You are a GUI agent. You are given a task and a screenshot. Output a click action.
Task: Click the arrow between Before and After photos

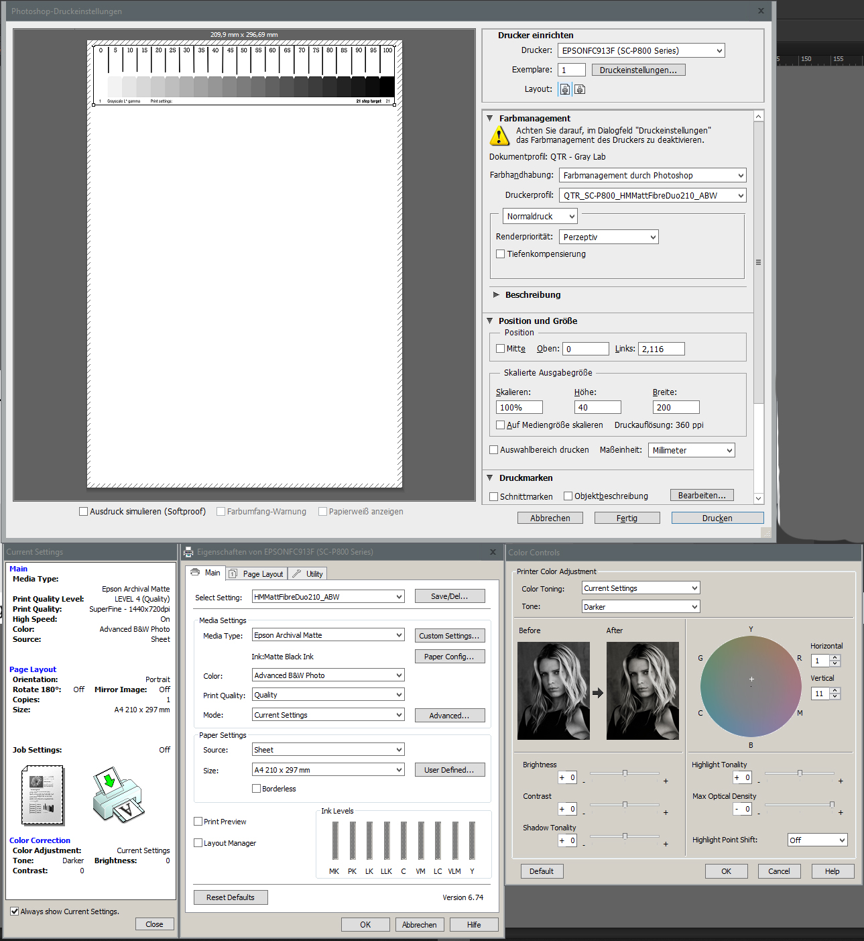coord(598,693)
